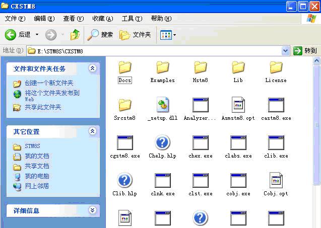Viewport: 321px width, 228px height.
Task: Select cgstm8.exe icon
Action: tap(125, 142)
